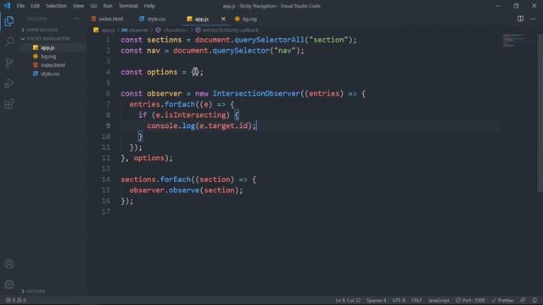The image size is (543, 305).
Task: Expand the Outline section
Action: [36, 291]
